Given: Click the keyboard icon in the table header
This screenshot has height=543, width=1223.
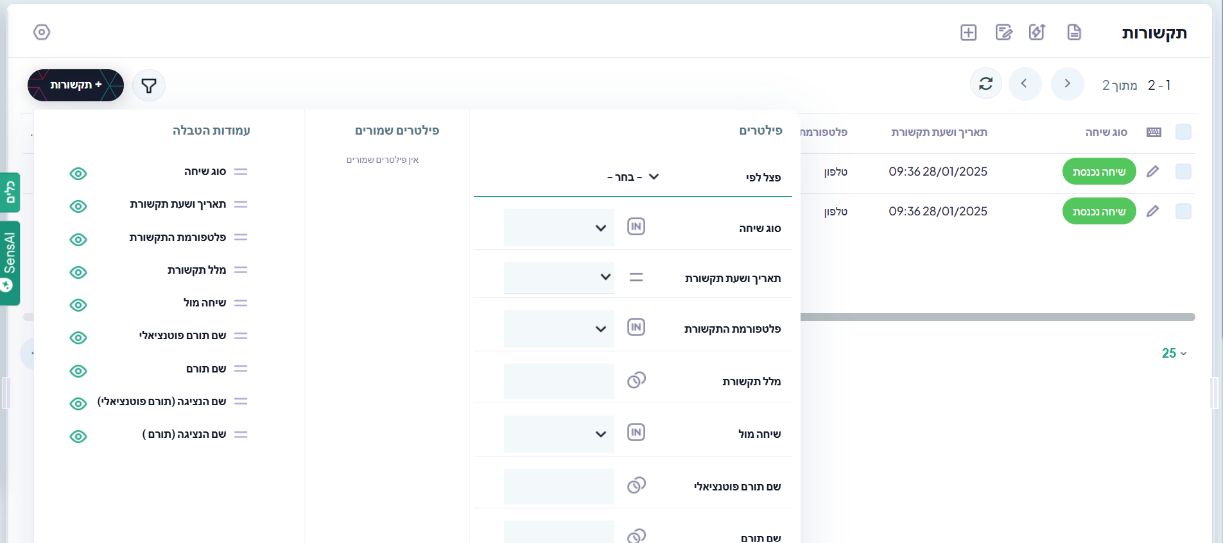Looking at the screenshot, I should click(1154, 132).
